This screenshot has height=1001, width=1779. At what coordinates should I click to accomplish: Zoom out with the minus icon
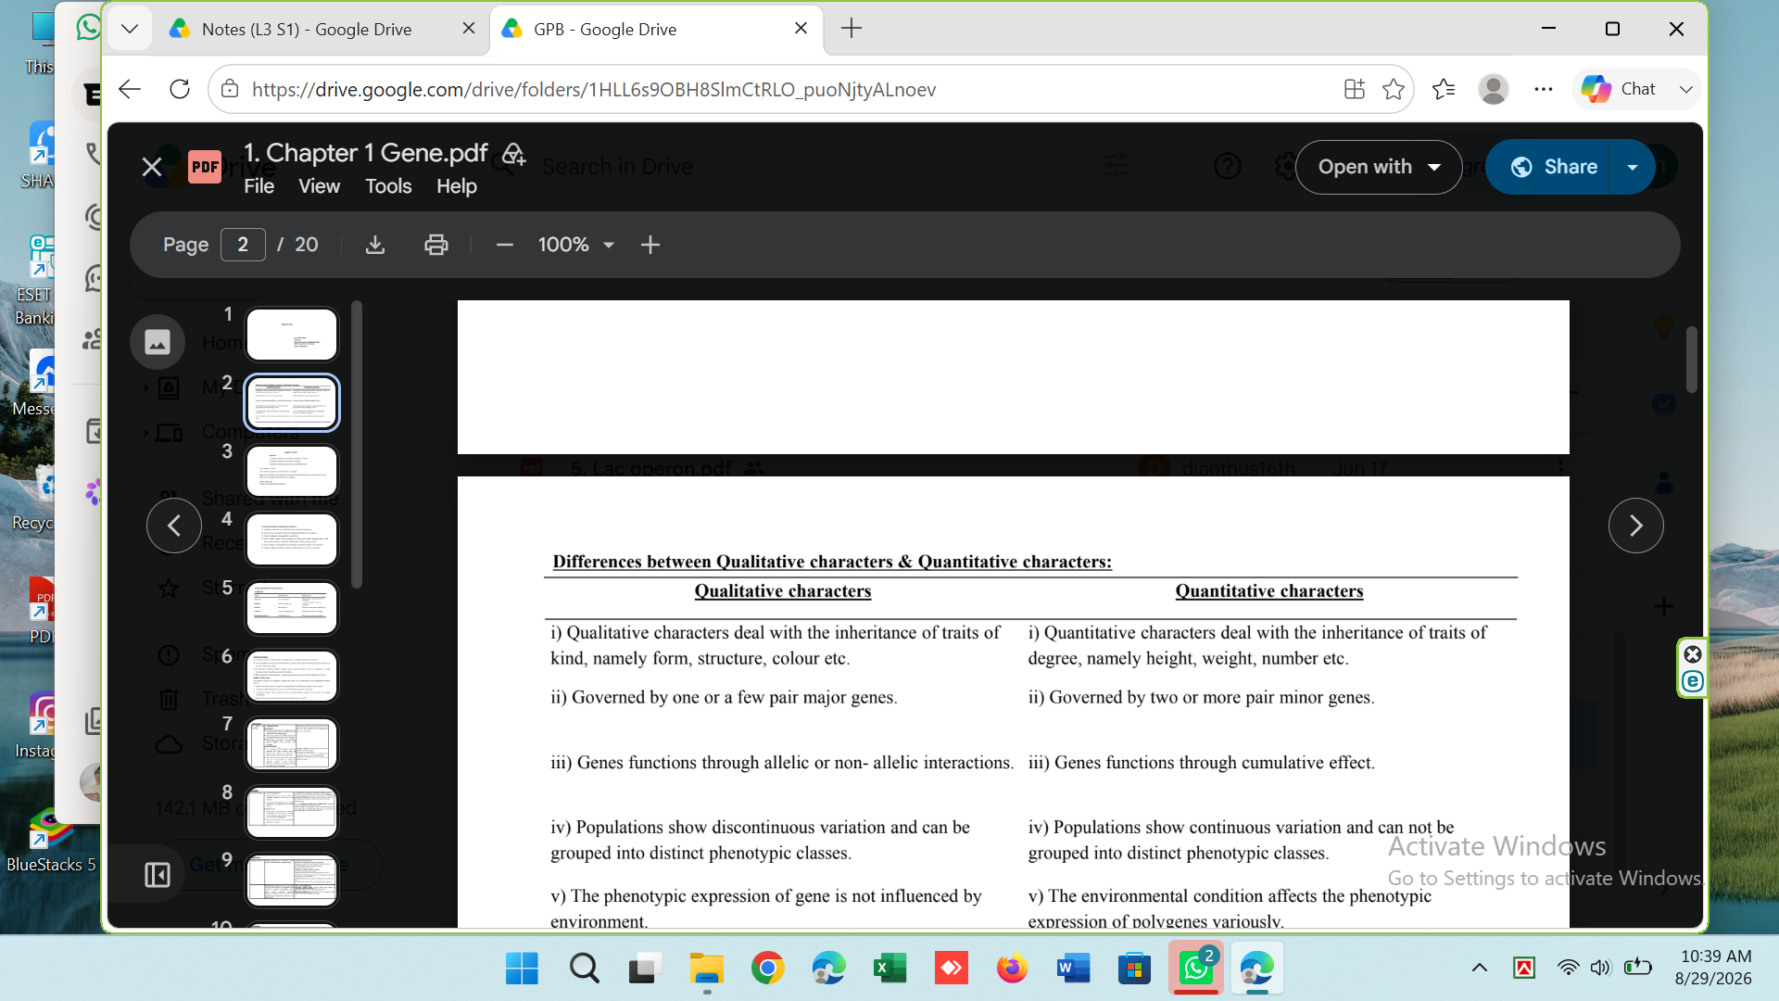pos(505,245)
